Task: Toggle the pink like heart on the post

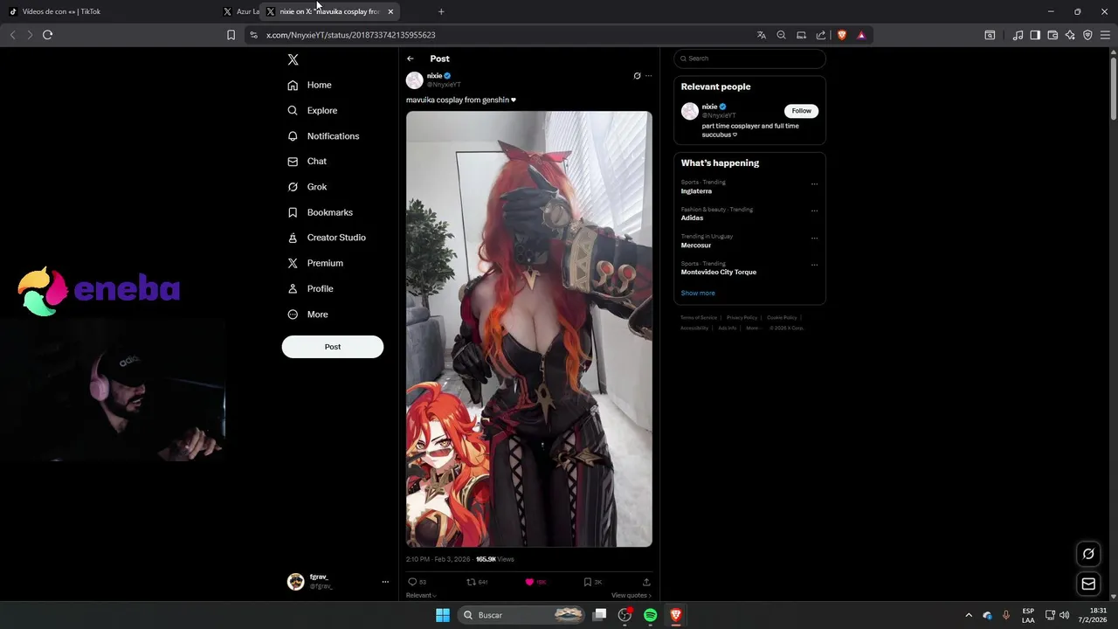Action: pos(529,582)
